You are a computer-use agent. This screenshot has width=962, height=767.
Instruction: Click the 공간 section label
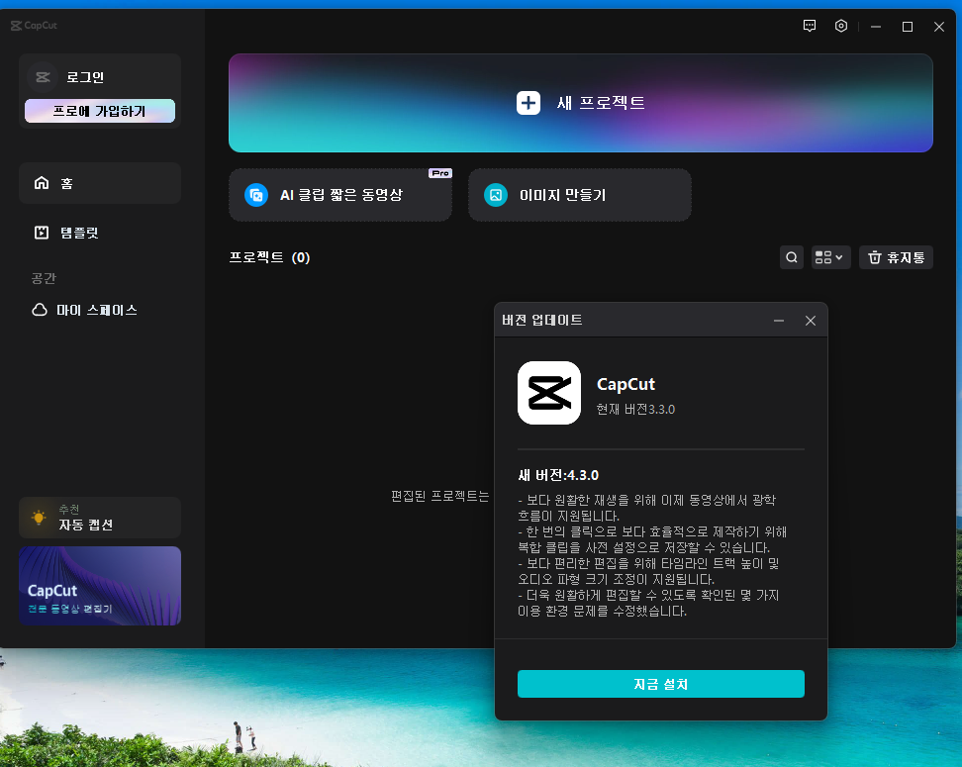pos(44,278)
